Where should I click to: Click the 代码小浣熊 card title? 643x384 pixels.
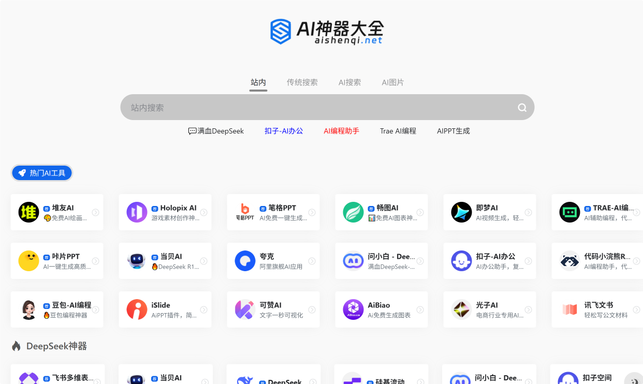pos(607,257)
